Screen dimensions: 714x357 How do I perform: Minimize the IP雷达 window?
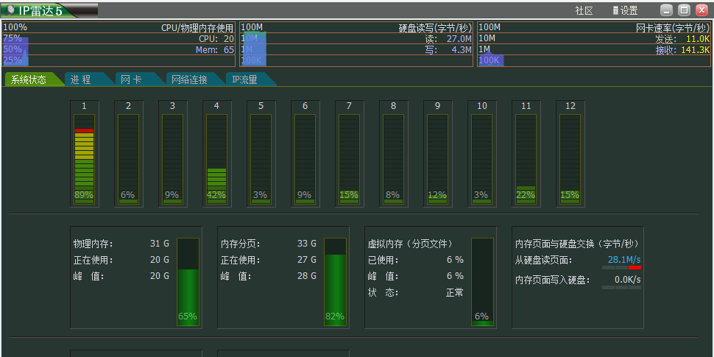[x=666, y=10]
